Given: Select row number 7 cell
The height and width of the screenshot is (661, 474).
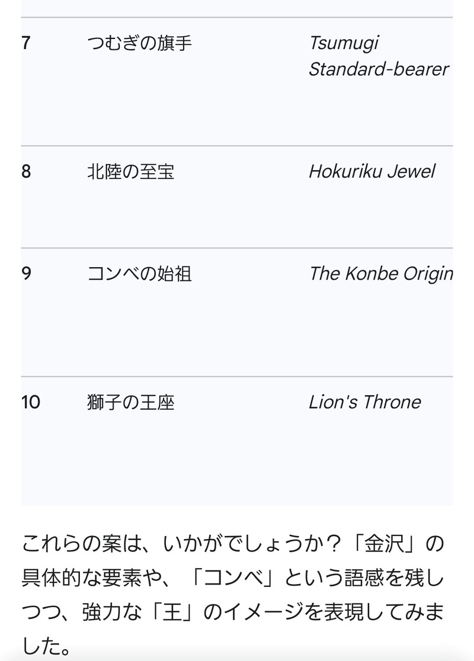Looking at the screenshot, I should (x=25, y=43).
